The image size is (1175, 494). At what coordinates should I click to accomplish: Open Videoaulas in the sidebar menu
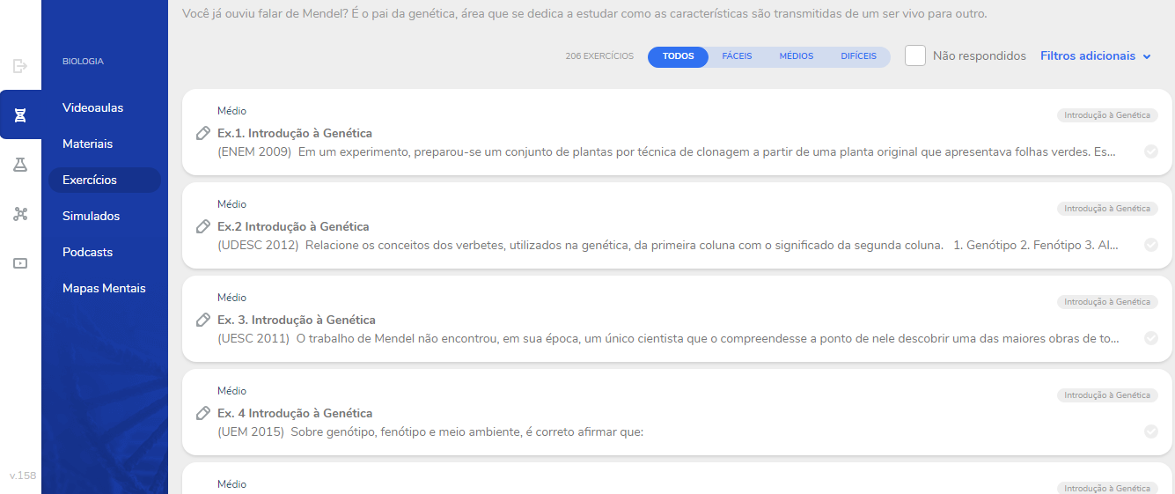pyautogui.click(x=92, y=108)
